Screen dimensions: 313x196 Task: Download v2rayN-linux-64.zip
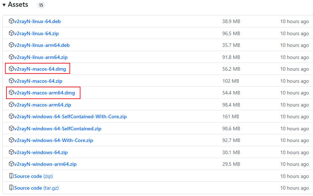point(36,33)
